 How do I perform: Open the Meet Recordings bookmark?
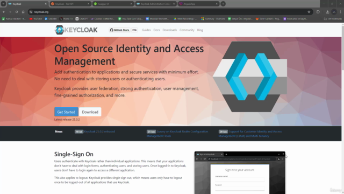[185, 19]
